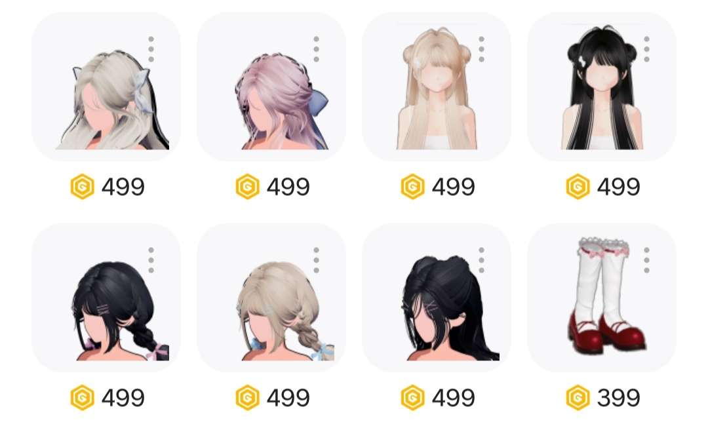
Task: Open options menu for white-bow blonde hairstyle
Action: click(151, 49)
